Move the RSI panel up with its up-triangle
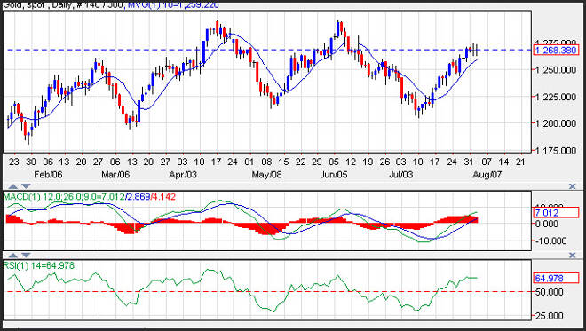 (x=13, y=256)
